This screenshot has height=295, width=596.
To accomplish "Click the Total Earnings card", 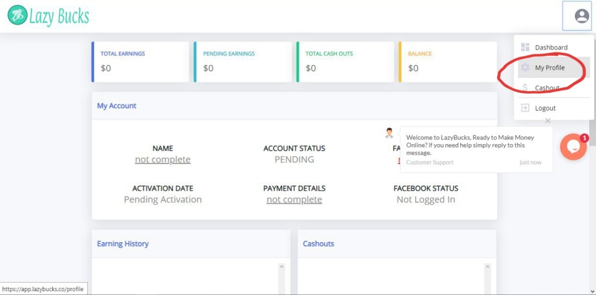I will 140,61.
